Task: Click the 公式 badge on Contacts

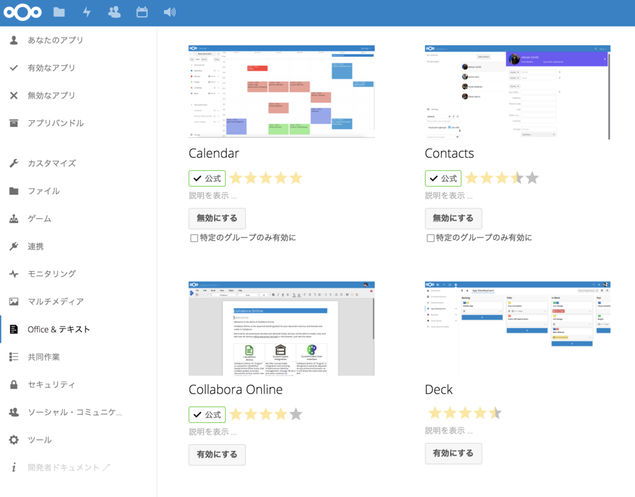Action: (443, 178)
